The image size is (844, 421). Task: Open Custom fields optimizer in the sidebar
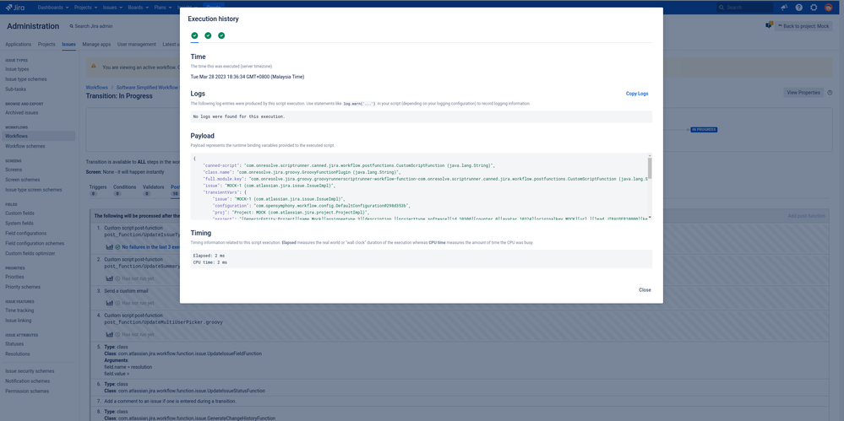[30, 253]
